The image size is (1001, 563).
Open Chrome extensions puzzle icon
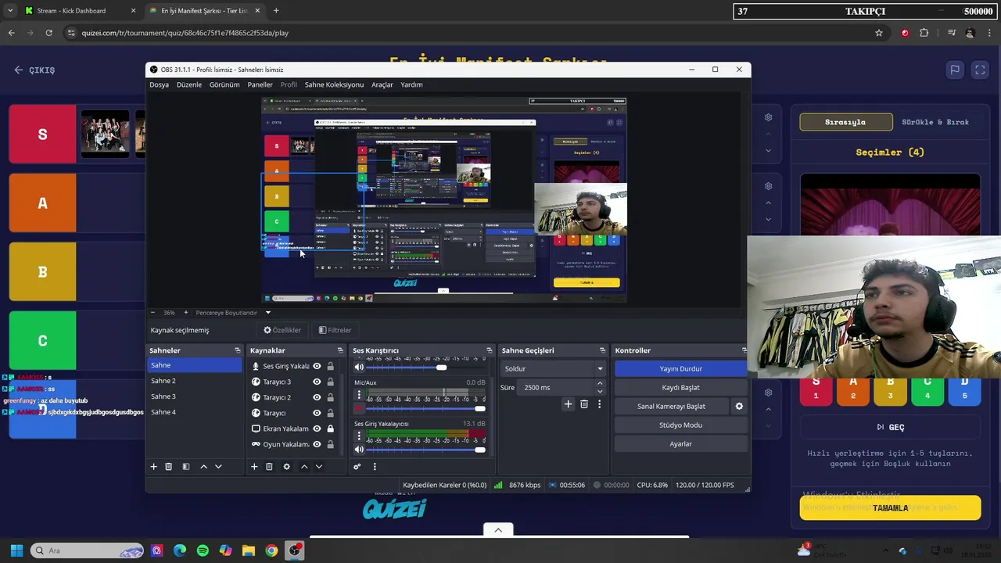coord(924,33)
